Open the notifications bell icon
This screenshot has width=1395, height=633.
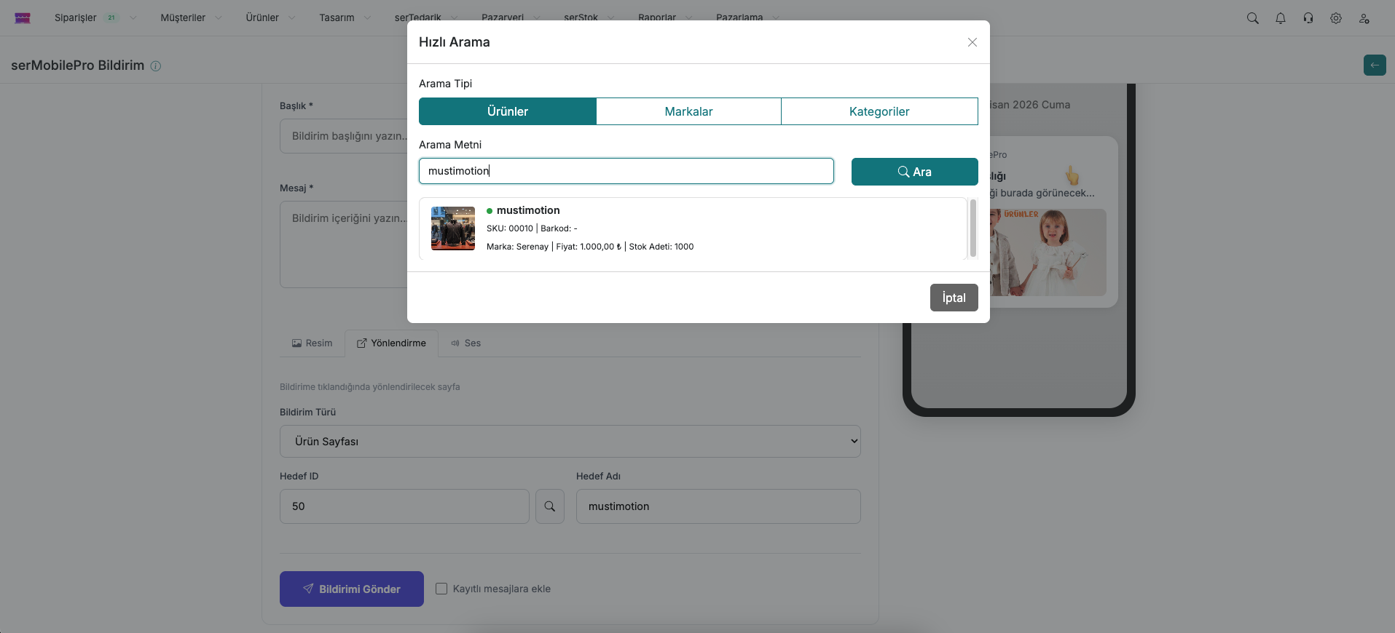click(x=1280, y=18)
